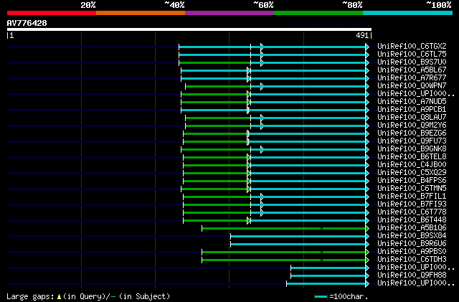Click the query end position 491
Image resolution: width=459 pixels, height=302 pixels.
364,35
